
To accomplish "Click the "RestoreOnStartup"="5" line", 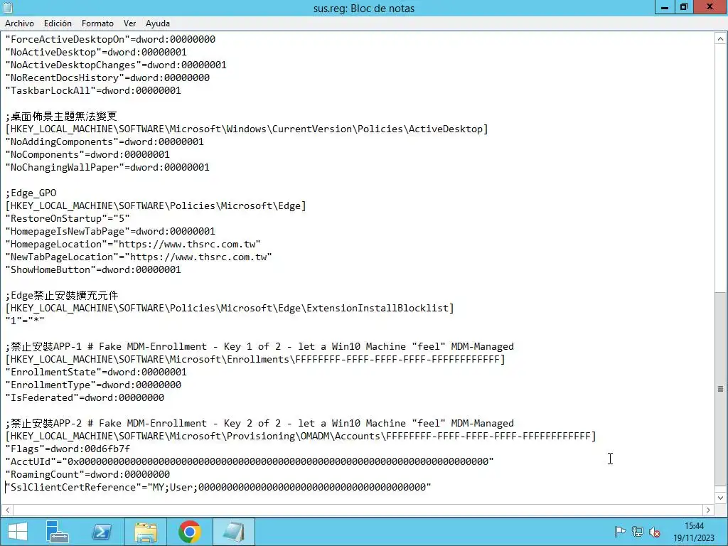I will point(68,219).
